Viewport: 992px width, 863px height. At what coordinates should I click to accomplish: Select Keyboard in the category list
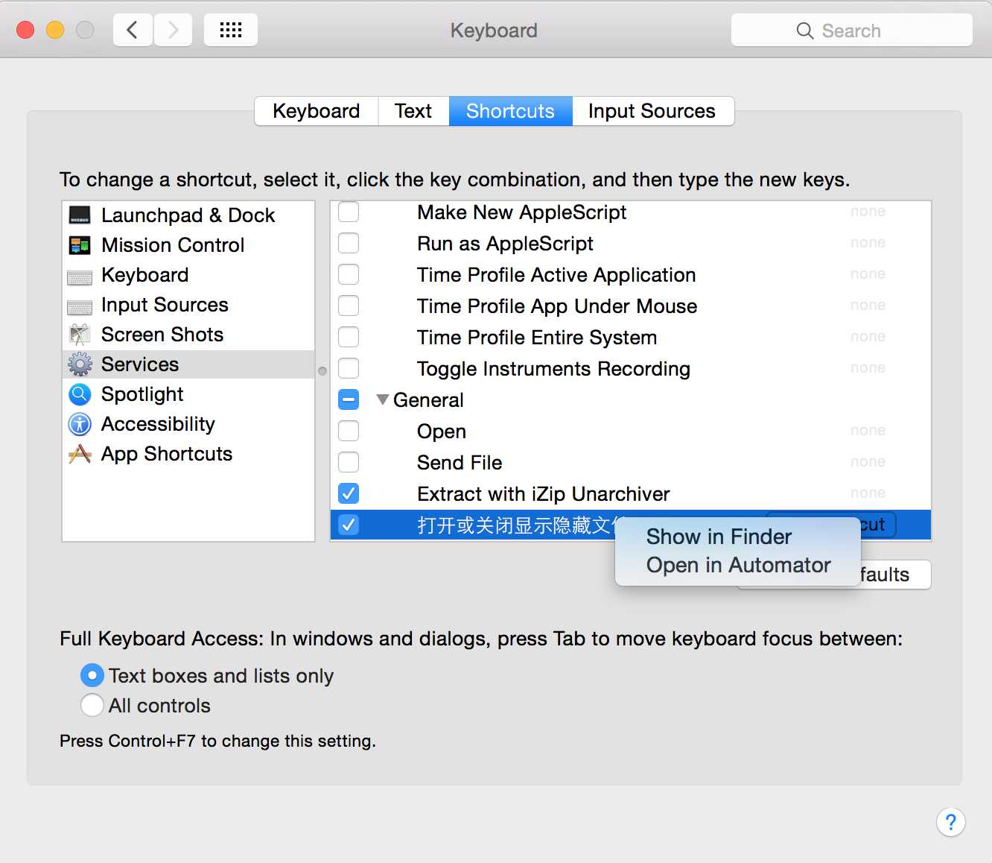tap(188, 275)
